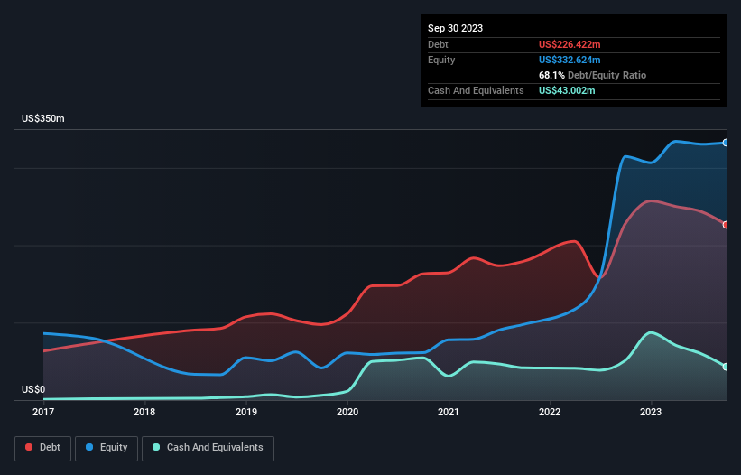Click the Debt label in tooltip
Screen dimensions: 741x475
[x=438, y=44]
